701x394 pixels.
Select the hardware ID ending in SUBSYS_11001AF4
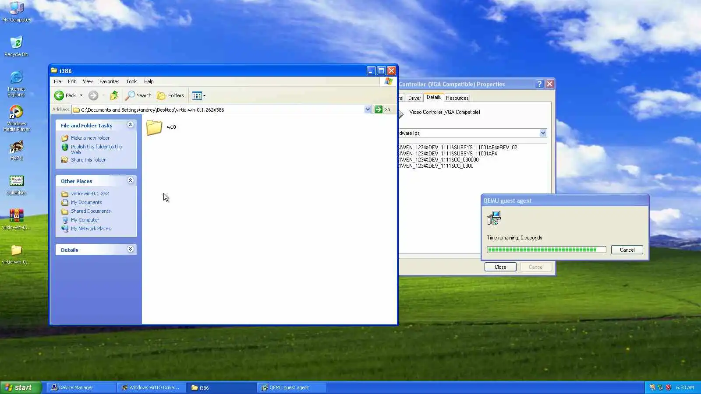click(448, 154)
